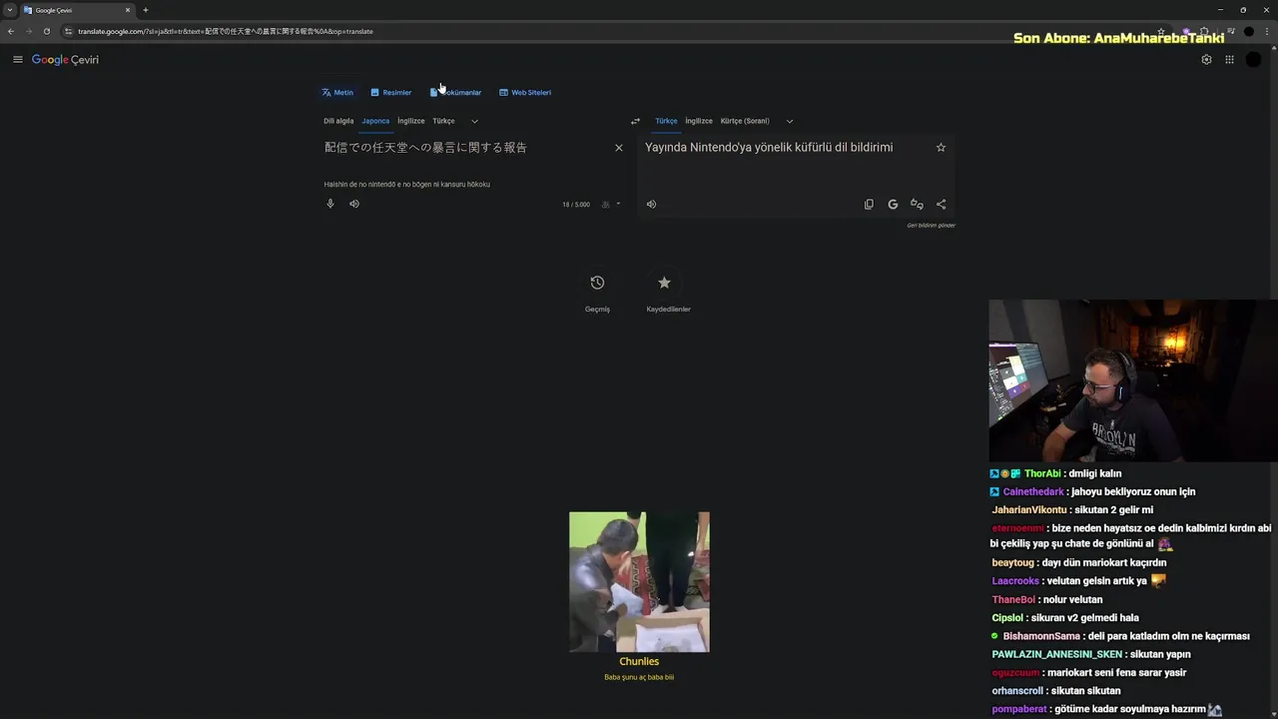Swap source and target languages
The width and height of the screenshot is (1278, 719).
pyautogui.click(x=635, y=121)
